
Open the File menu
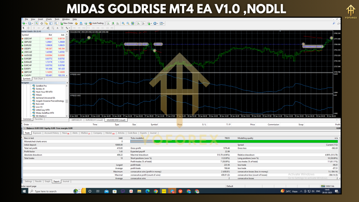pyautogui.click(x=26, y=19)
